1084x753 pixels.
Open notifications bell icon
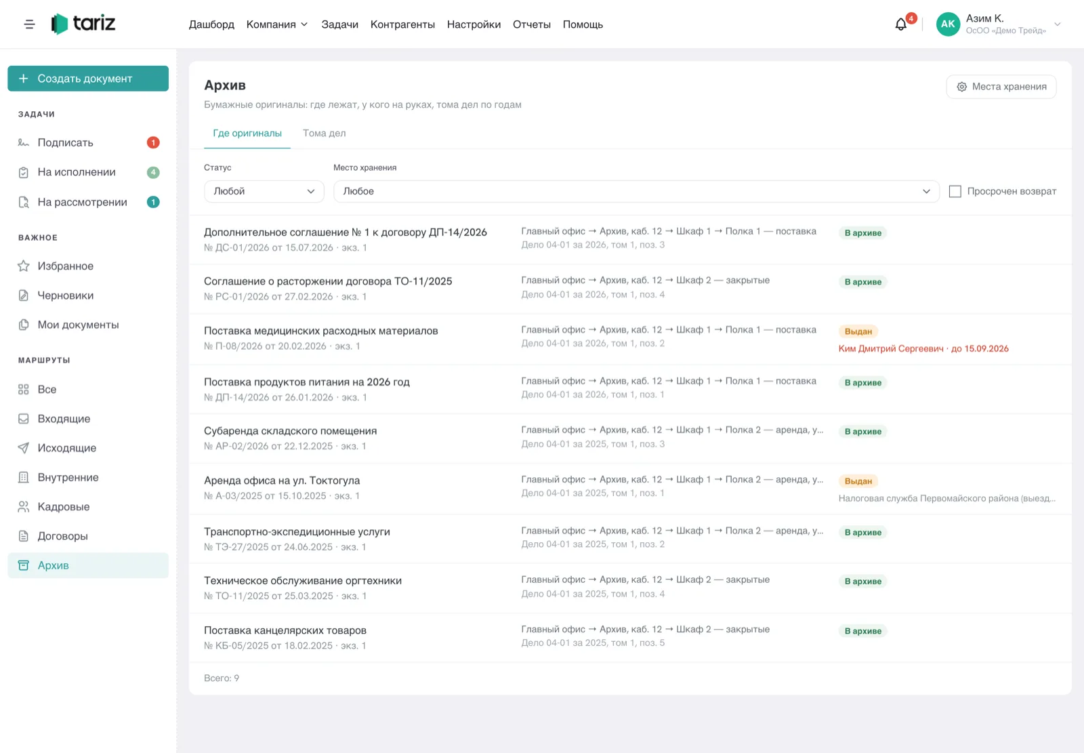coord(900,24)
